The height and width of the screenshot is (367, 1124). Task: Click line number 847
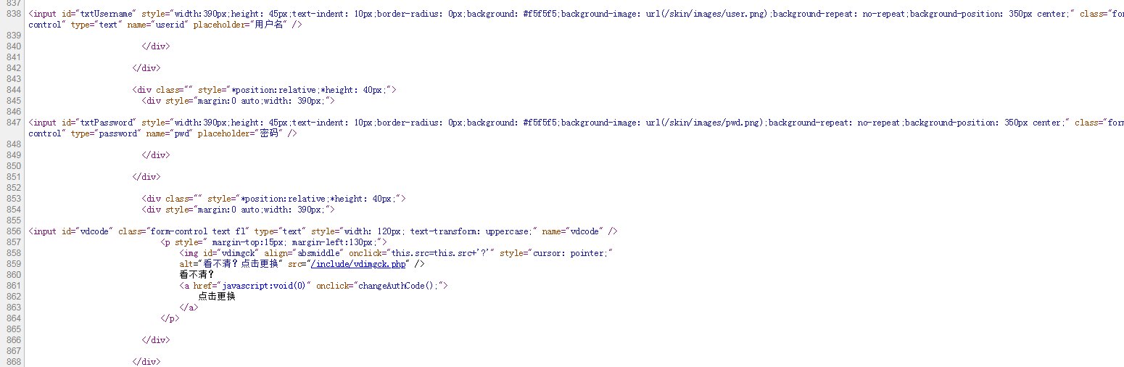click(x=12, y=123)
